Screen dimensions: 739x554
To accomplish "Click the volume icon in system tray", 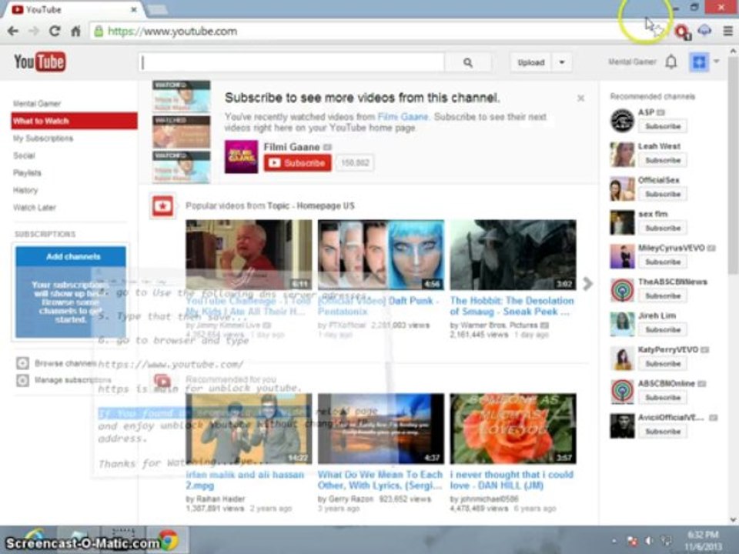I will tap(650, 541).
